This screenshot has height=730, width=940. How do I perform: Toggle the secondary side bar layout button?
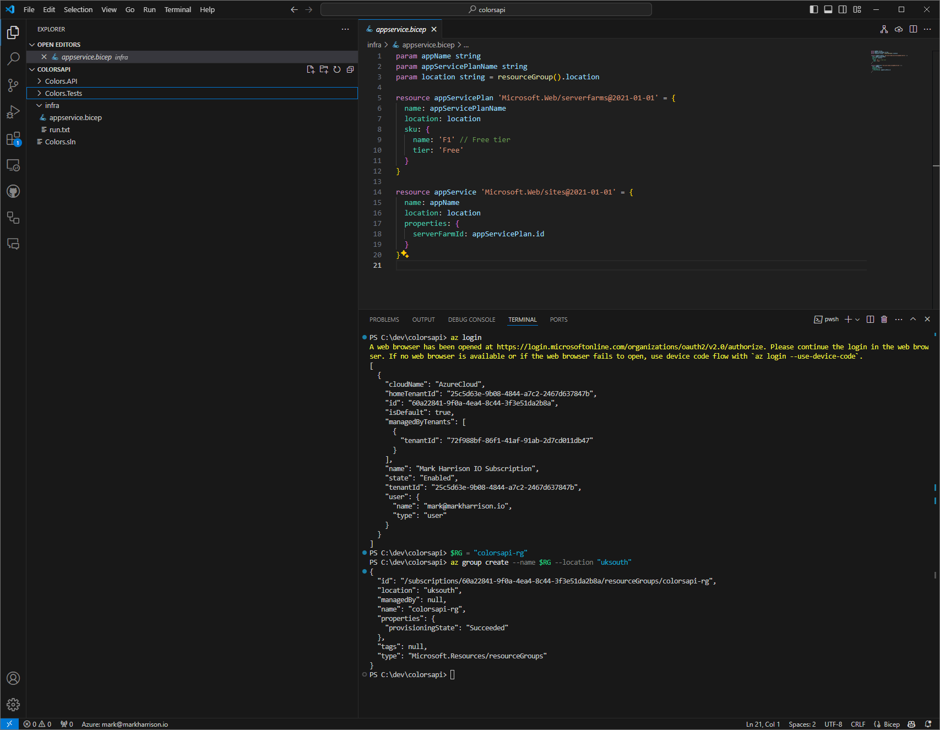pyautogui.click(x=843, y=9)
